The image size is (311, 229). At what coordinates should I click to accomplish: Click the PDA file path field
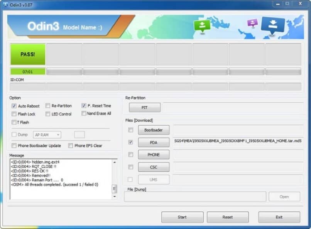click(237, 141)
